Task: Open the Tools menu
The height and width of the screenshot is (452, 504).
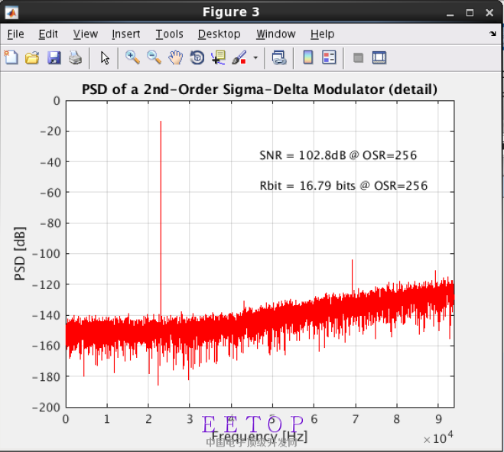Action: click(x=169, y=34)
